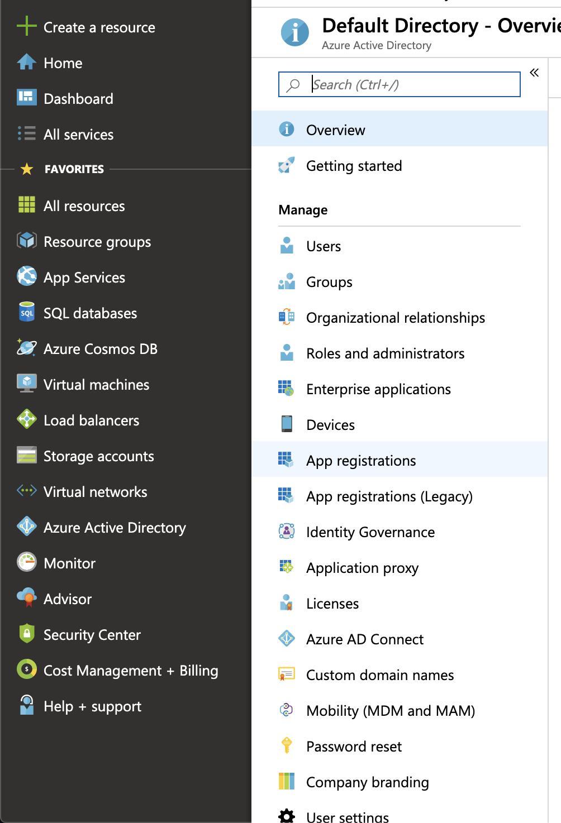Open All services in sidebar
This screenshot has height=823, width=561.
coord(78,135)
